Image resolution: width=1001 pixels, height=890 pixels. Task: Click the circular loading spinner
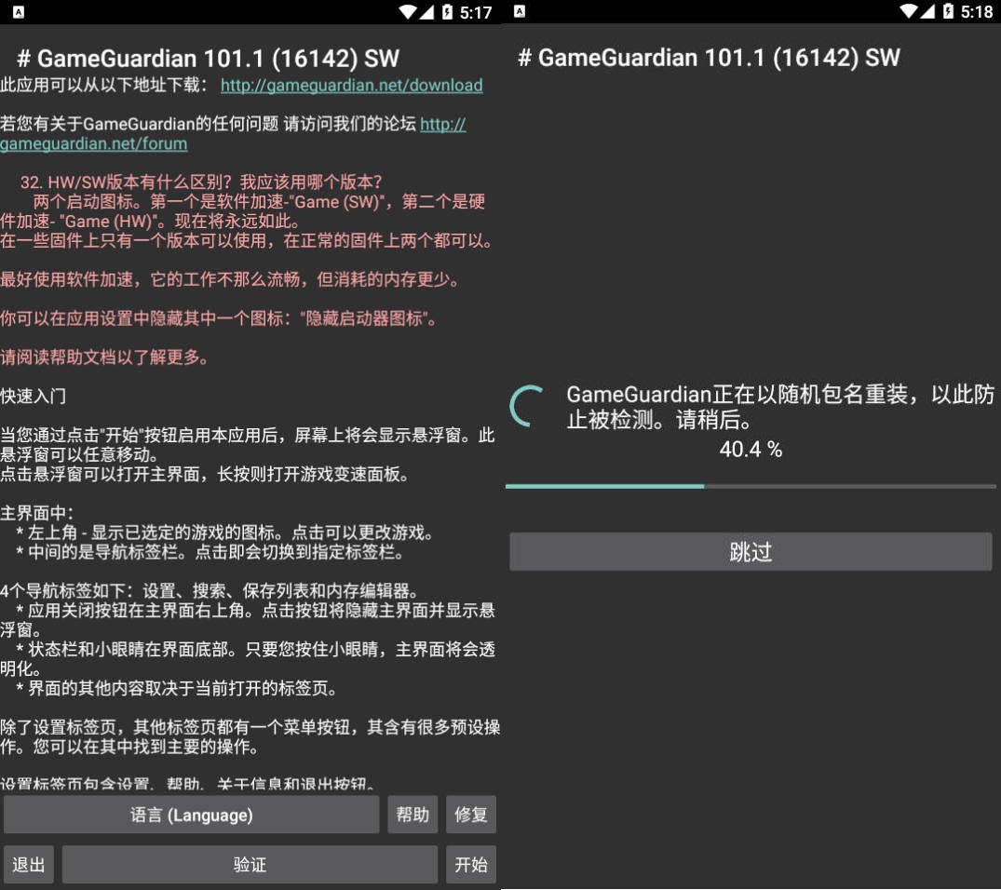[x=529, y=406]
